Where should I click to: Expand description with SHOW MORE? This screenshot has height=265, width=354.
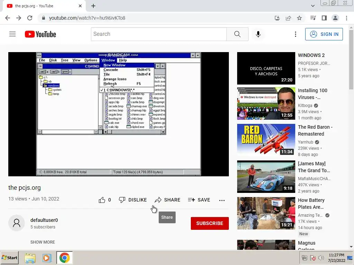pyautogui.click(x=43, y=242)
